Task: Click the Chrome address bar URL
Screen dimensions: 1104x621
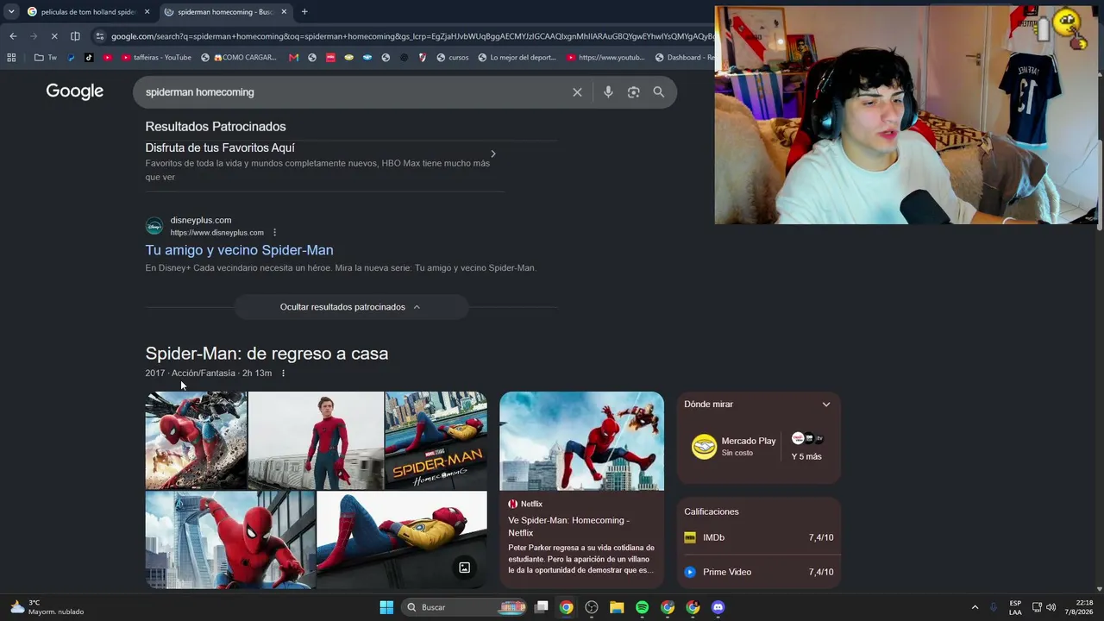Action: (412, 36)
